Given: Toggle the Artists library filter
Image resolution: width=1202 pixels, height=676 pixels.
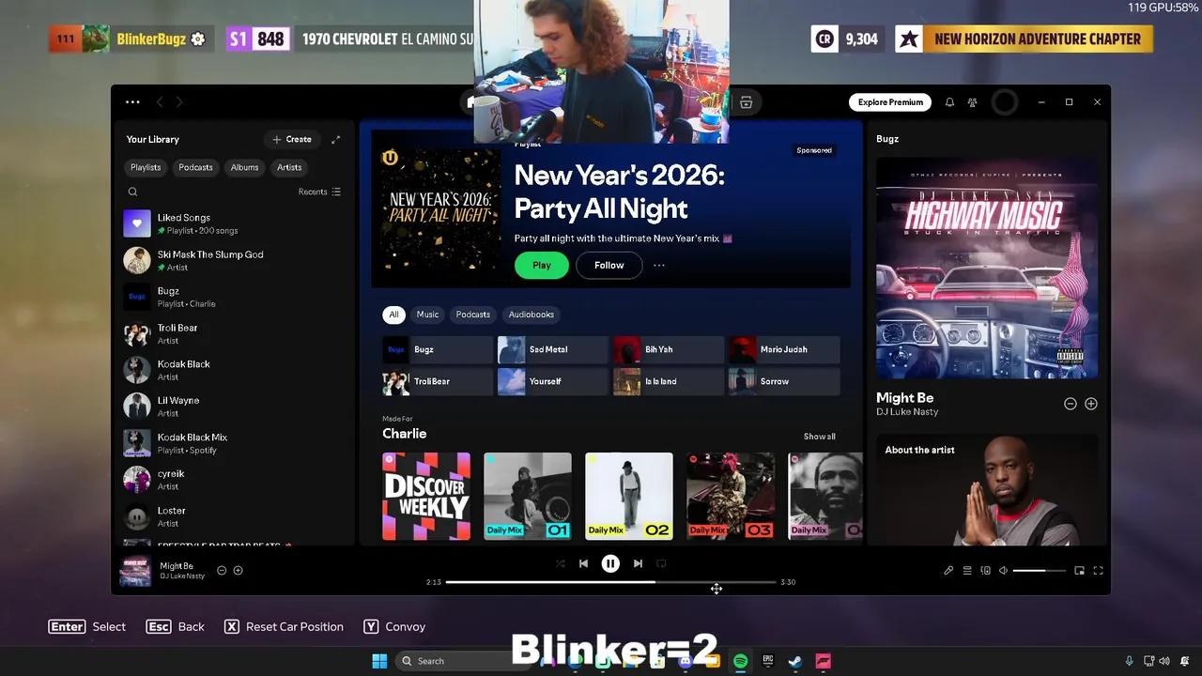Looking at the screenshot, I should point(289,167).
